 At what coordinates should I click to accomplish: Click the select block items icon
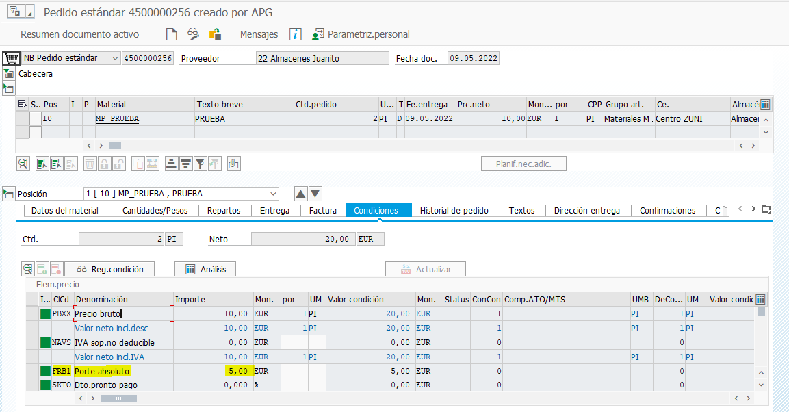coord(57,164)
